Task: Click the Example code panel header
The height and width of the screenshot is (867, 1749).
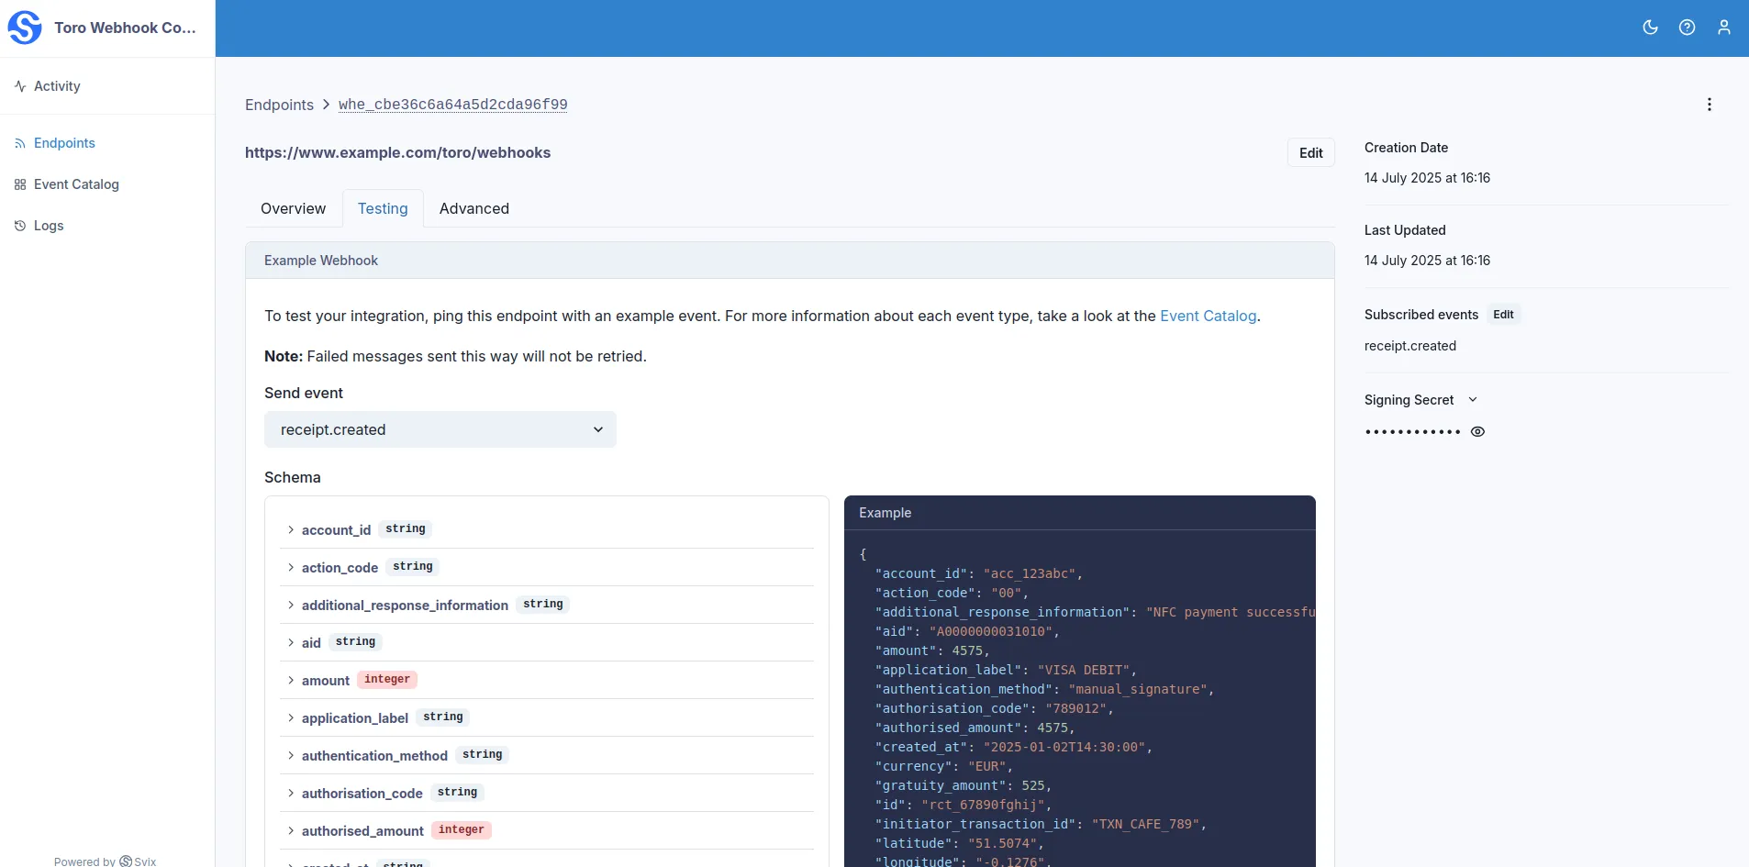Action: (x=1080, y=513)
